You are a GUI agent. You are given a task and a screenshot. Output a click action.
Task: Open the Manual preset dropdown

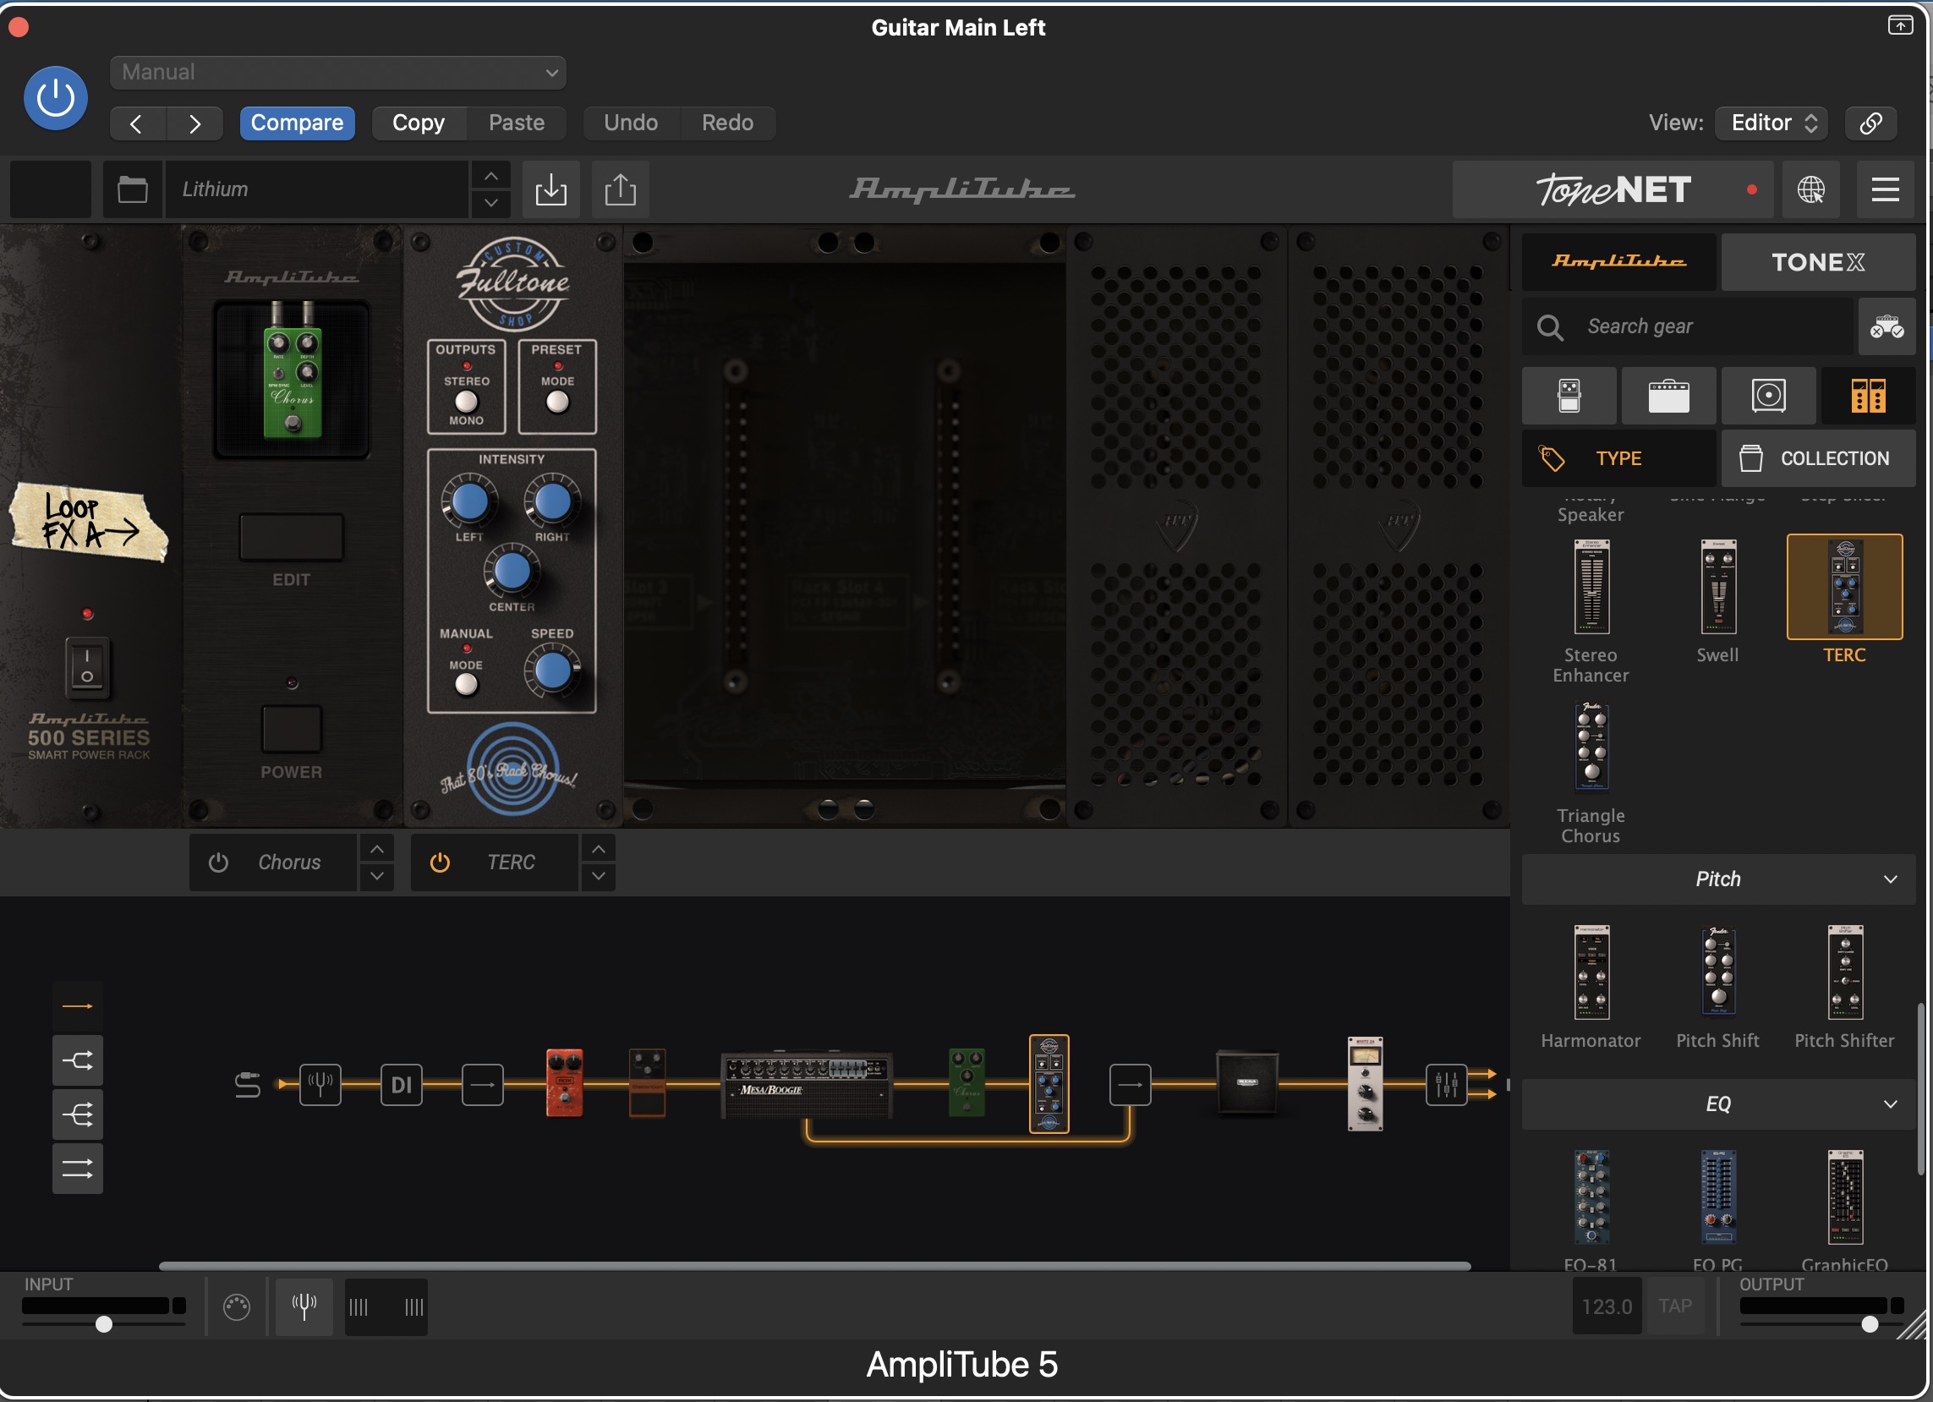coord(337,73)
